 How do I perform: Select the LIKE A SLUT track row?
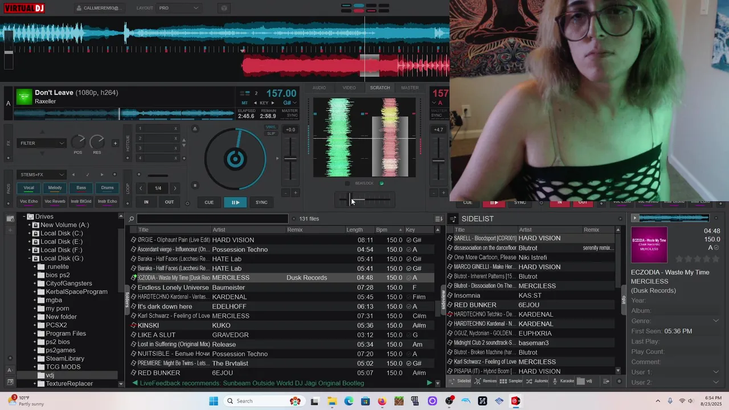tap(282, 335)
